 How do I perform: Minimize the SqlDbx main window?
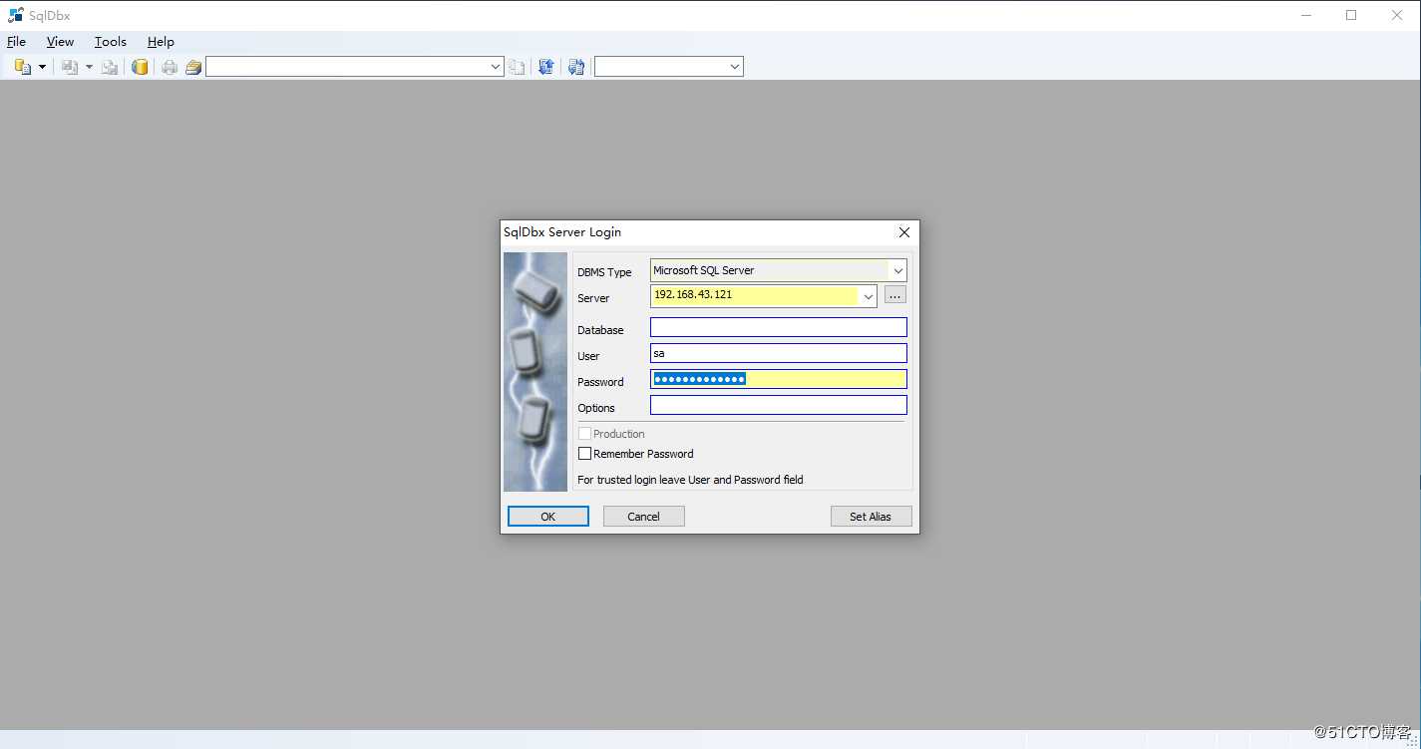1306,15
